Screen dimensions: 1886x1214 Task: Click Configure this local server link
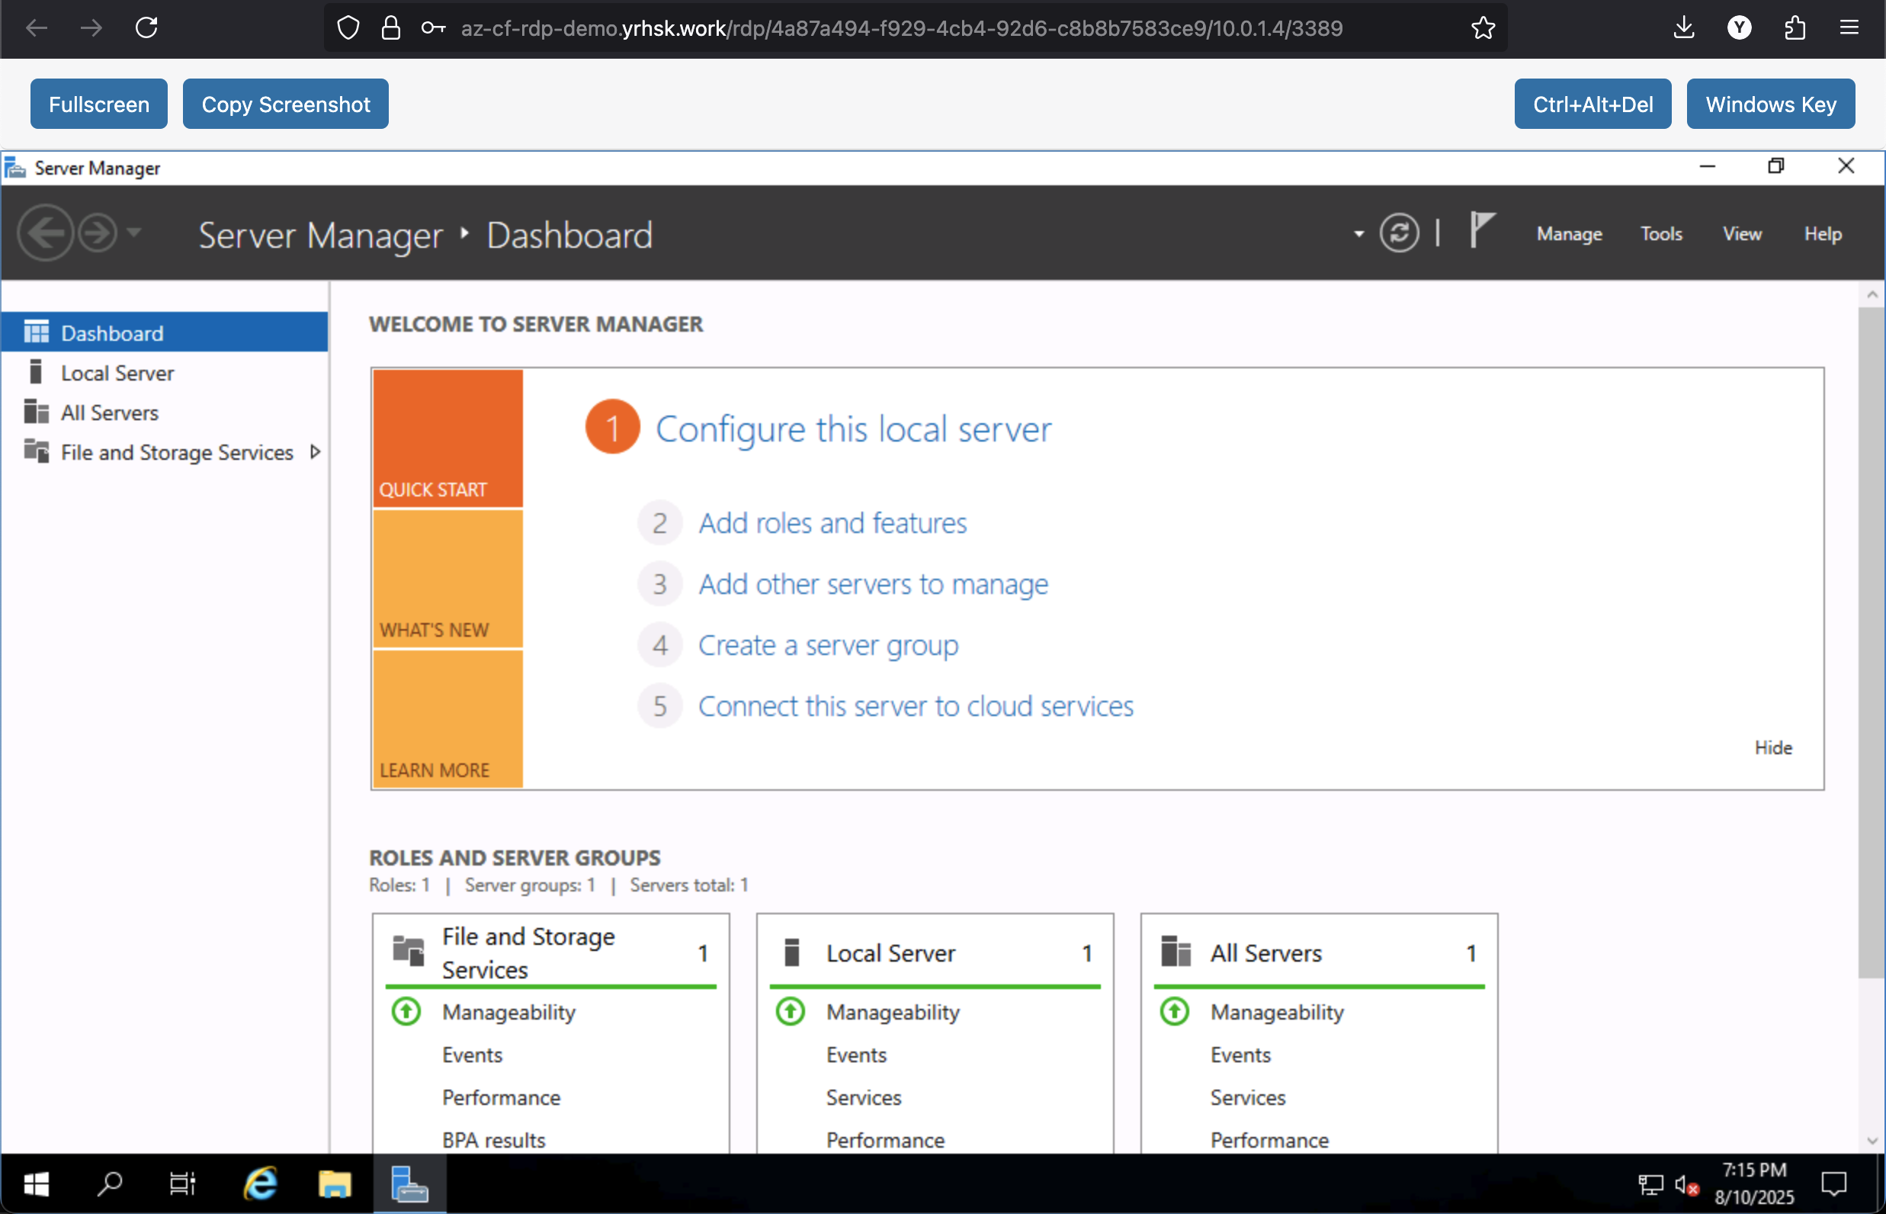click(854, 429)
